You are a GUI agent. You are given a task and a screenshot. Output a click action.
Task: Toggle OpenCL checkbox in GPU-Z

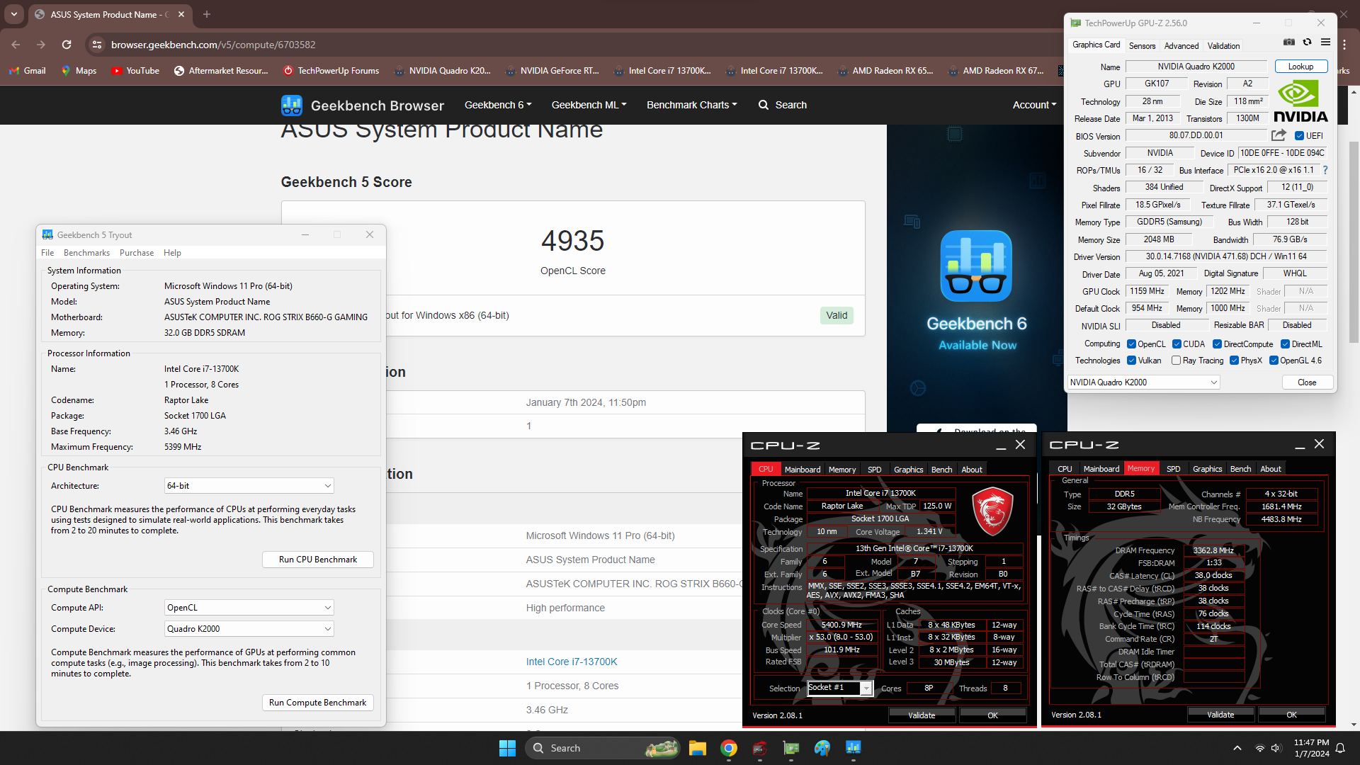pos(1132,344)
